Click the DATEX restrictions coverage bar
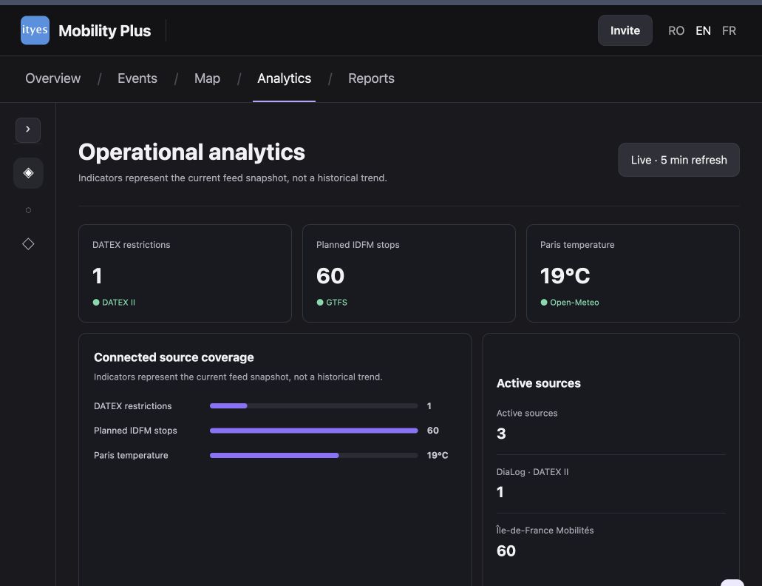 (313, 405)
